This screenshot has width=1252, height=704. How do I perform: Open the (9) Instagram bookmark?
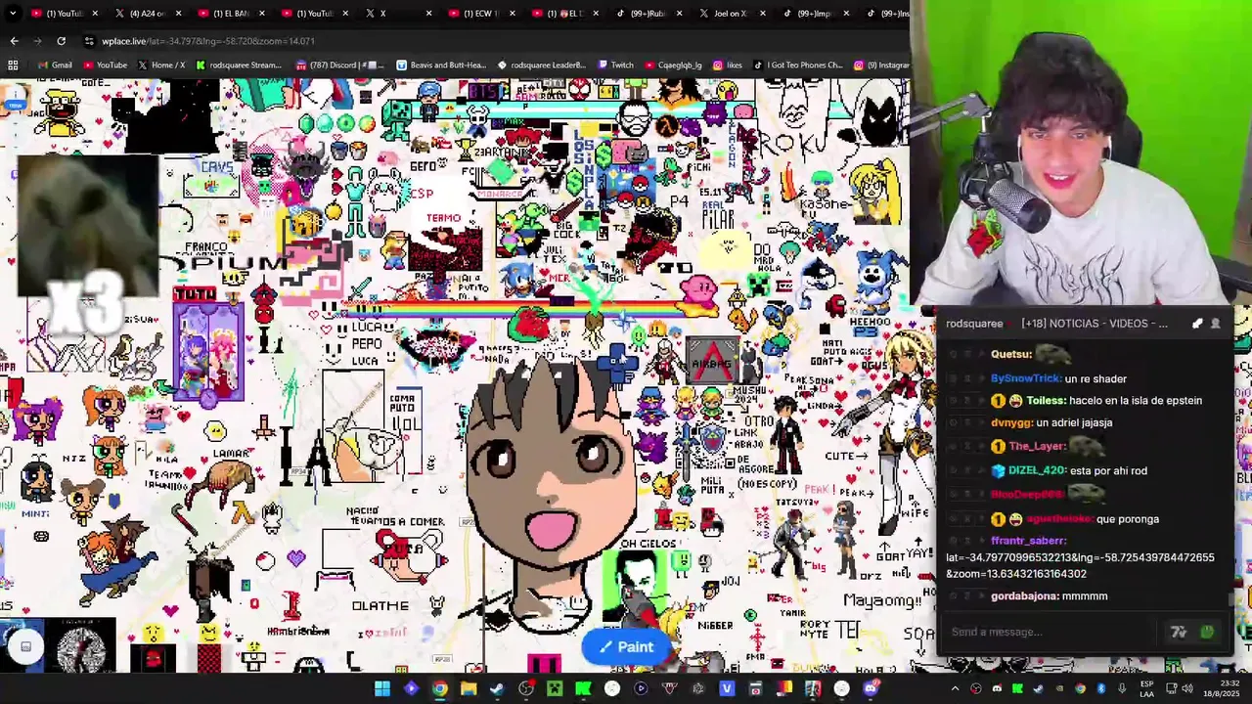(x=881, y=66)
